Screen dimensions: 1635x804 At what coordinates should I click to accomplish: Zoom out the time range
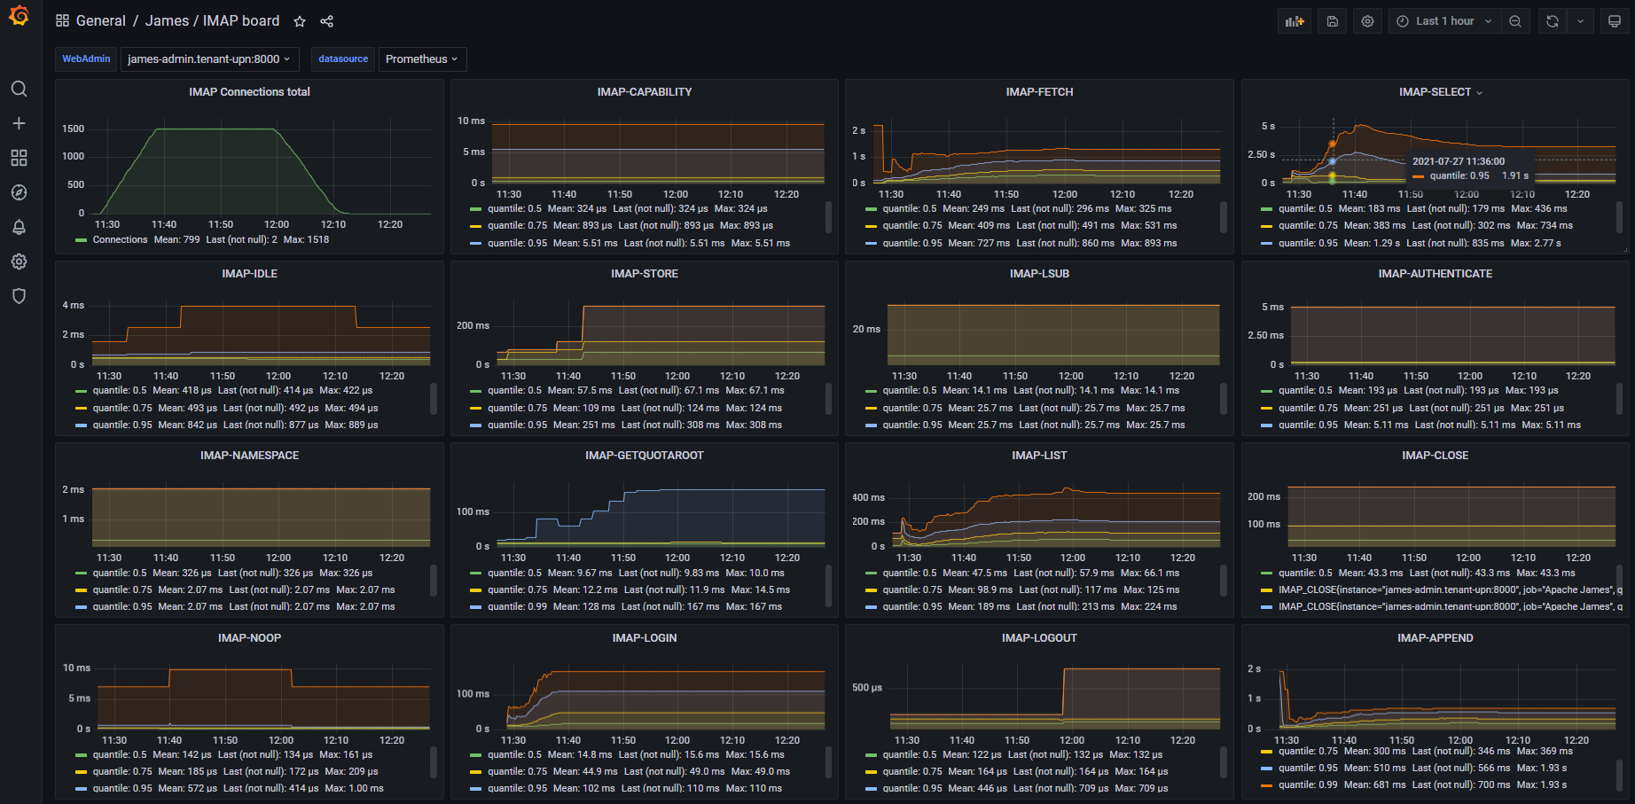coord(1515,21)
